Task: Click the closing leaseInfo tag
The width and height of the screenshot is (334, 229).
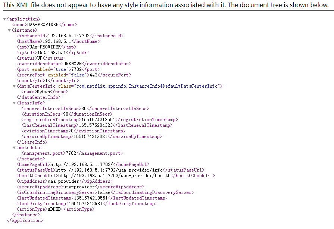Action: point(32,142)
